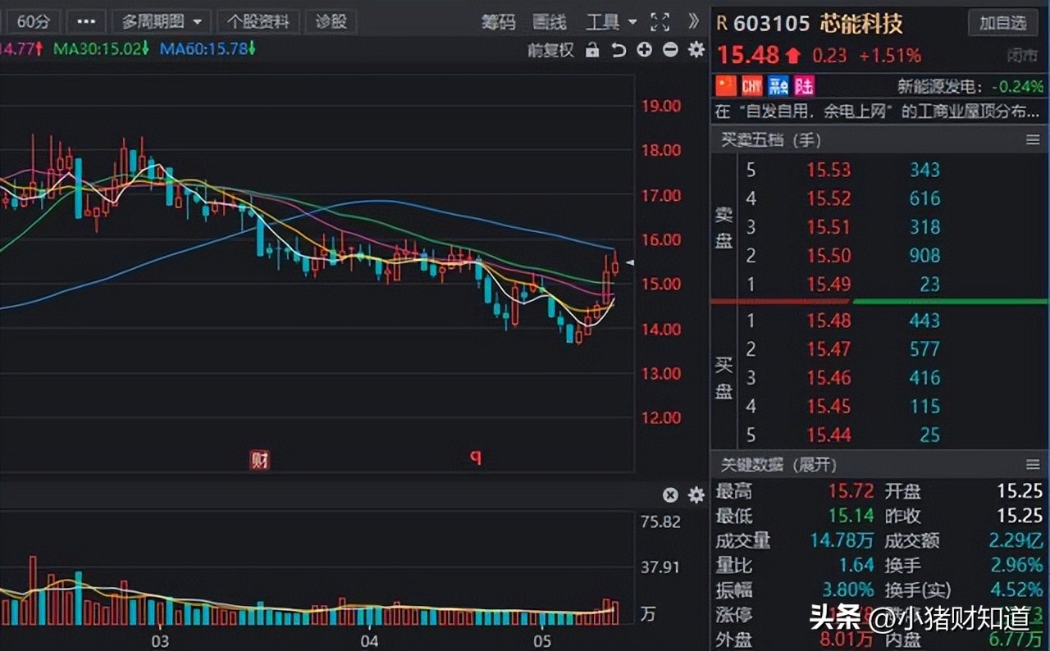Open the volume panel gear icon
Screen dimensions: 1050x651
coord(695,495)
